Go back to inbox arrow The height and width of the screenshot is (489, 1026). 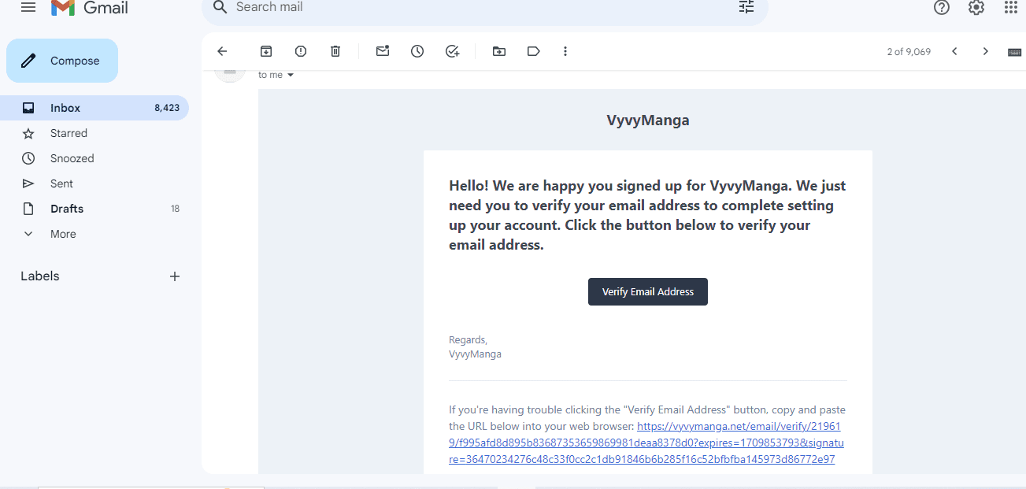[222, 51]
